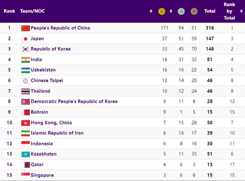Click the Qatar flag icon
Screen dimensions: 245x181
point(25,165)
